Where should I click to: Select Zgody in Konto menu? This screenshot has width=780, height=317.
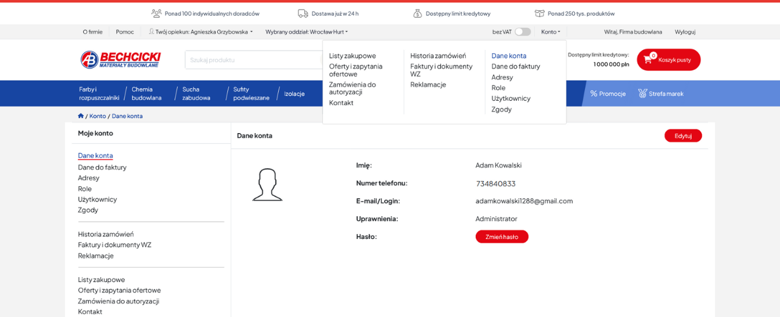coord(502,109)
